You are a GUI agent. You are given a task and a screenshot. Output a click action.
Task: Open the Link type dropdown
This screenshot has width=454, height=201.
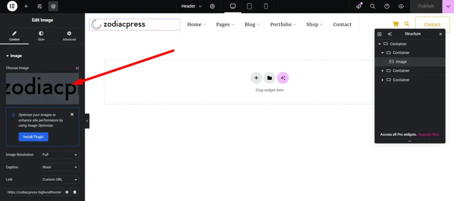pyautogui.click(x=60, y=180)
